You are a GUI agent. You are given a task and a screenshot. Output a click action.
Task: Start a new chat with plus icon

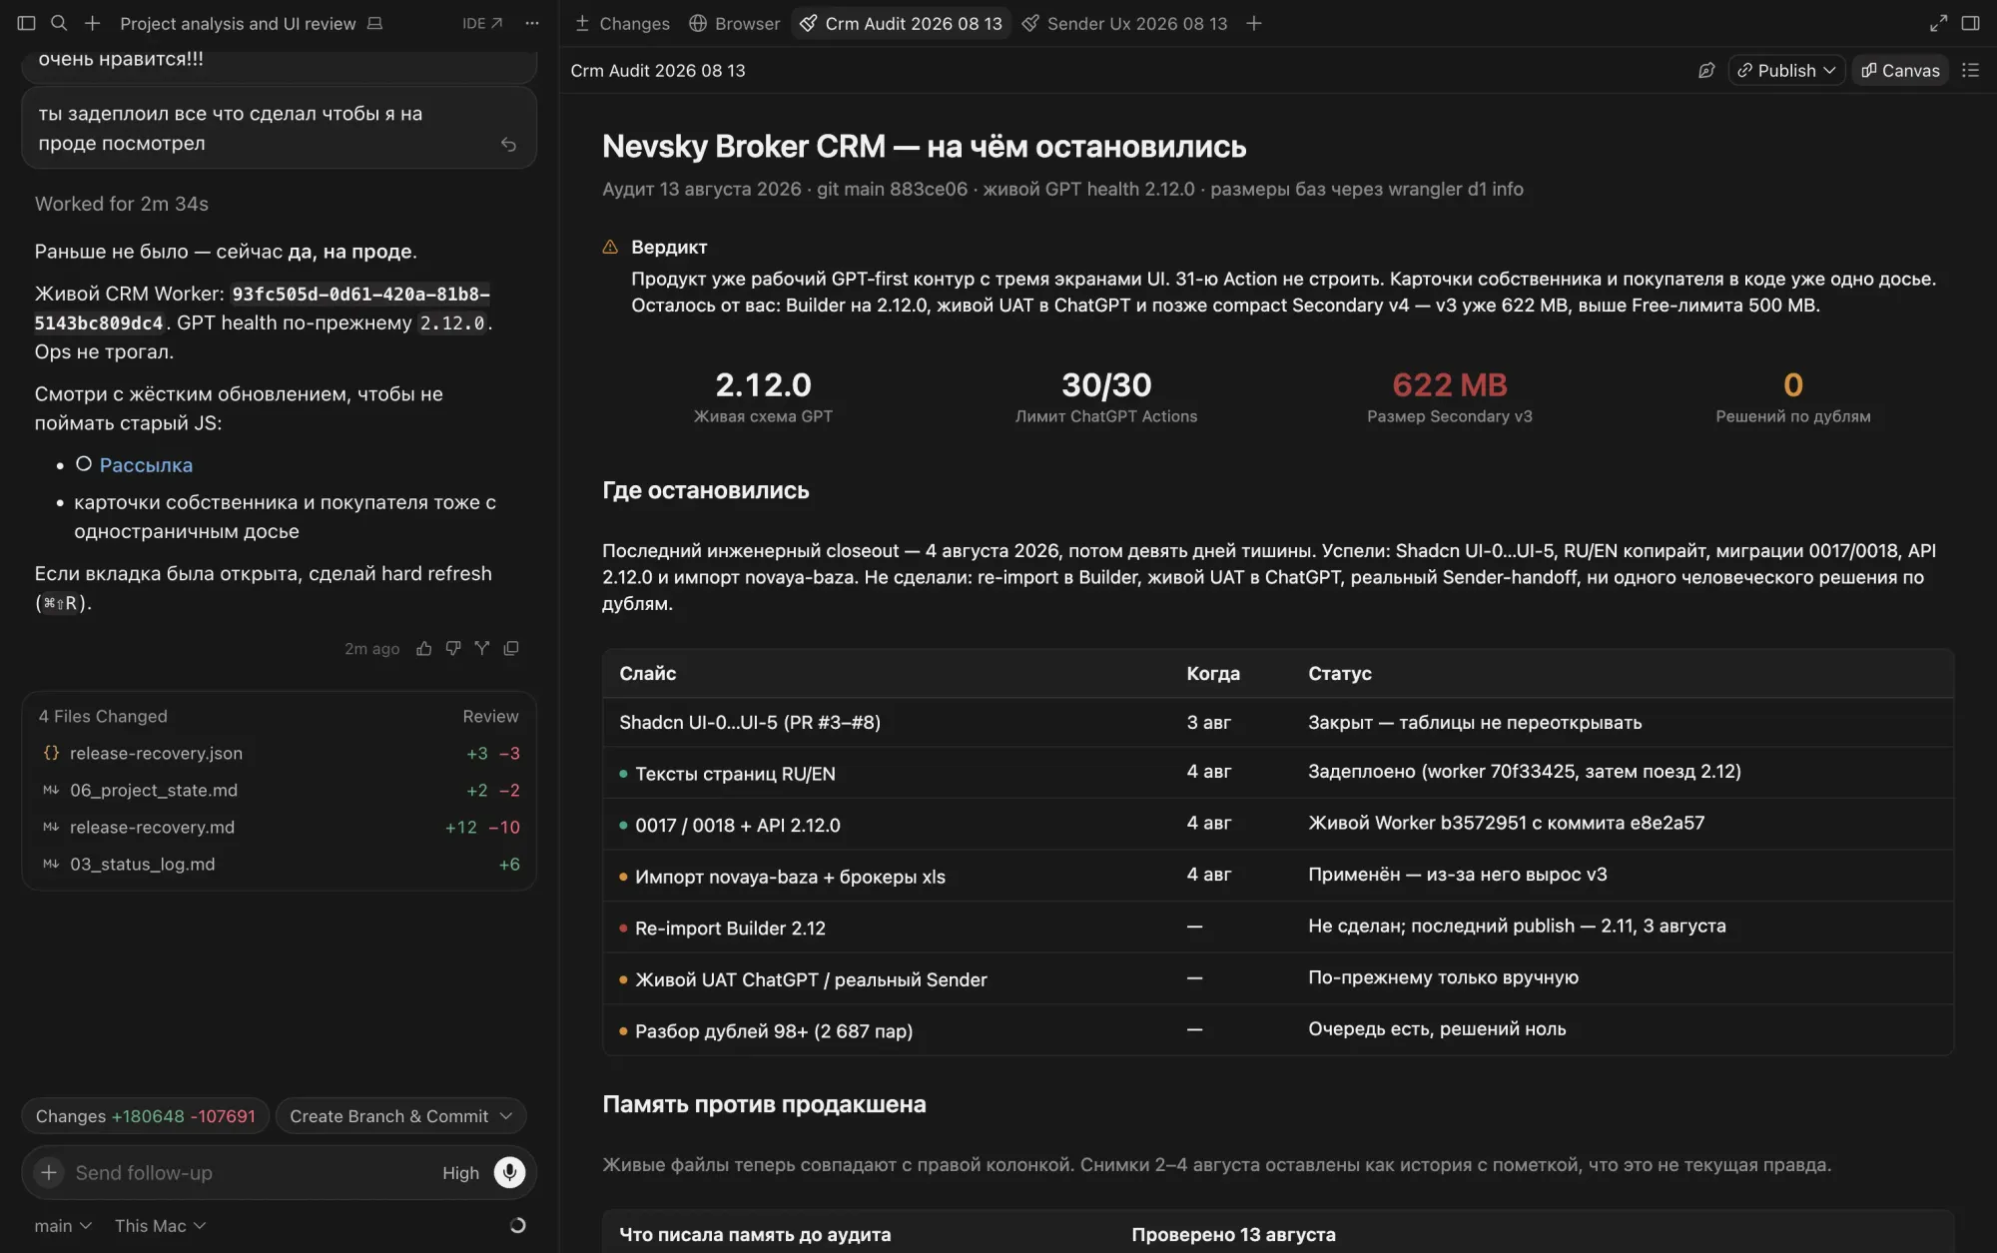(92, 23)
